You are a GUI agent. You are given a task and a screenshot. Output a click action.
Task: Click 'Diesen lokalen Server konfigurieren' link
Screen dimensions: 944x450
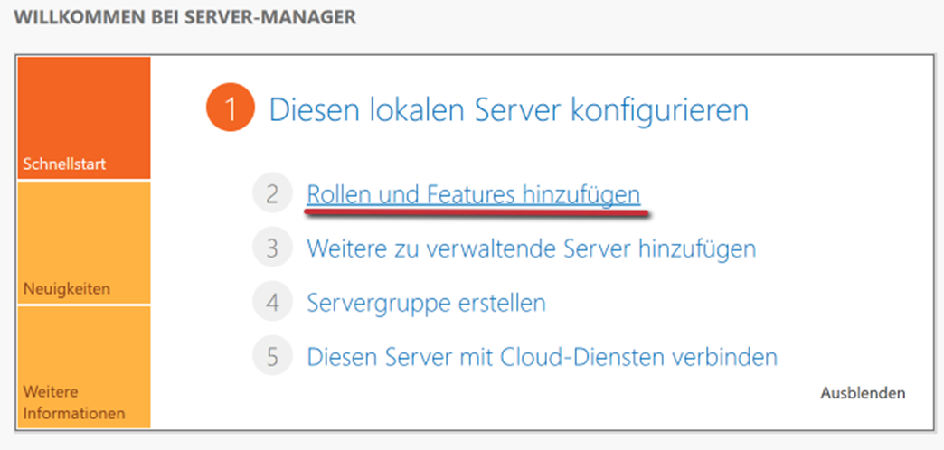coord(509,109)
